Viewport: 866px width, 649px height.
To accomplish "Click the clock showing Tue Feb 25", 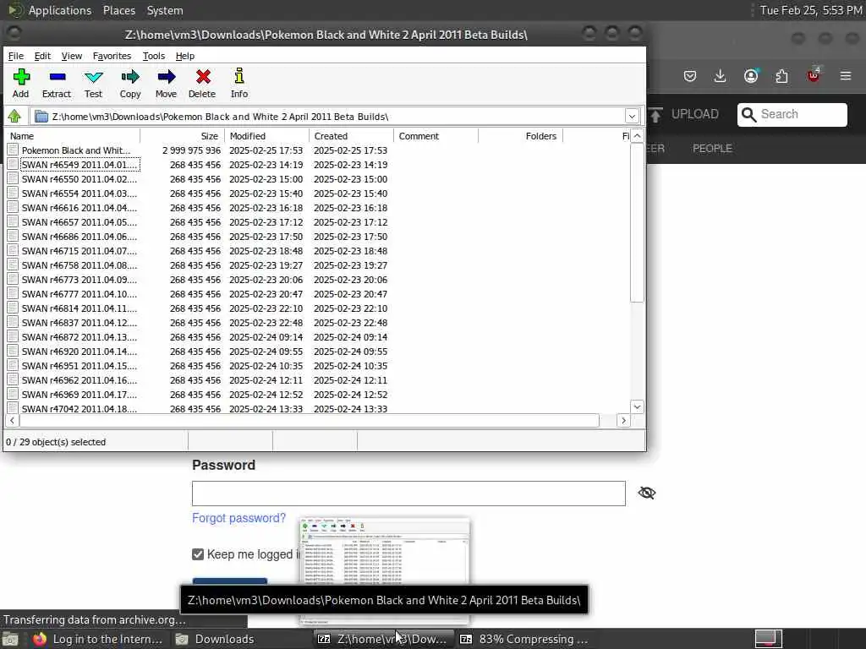I will [810, 10].
